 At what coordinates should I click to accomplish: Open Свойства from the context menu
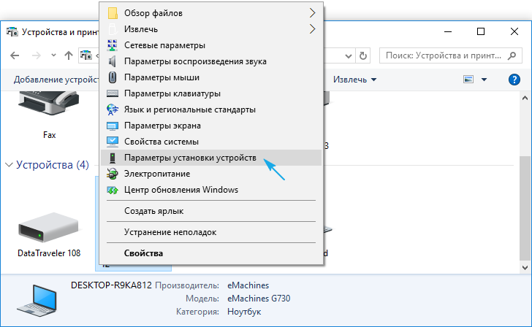pos(143,253)
